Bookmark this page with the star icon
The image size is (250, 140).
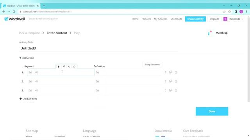tap(229, 12)
